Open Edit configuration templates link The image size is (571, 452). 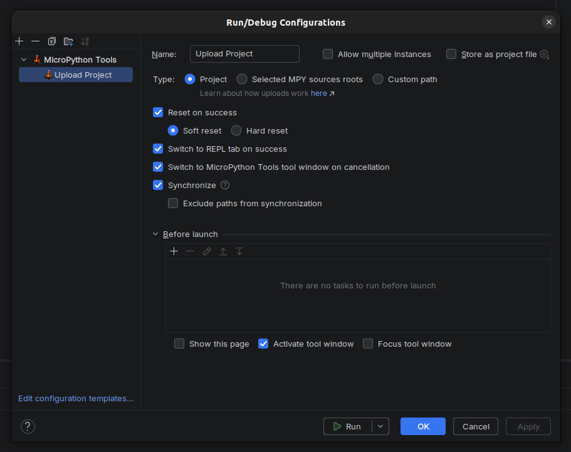click(x=76, y=399)
